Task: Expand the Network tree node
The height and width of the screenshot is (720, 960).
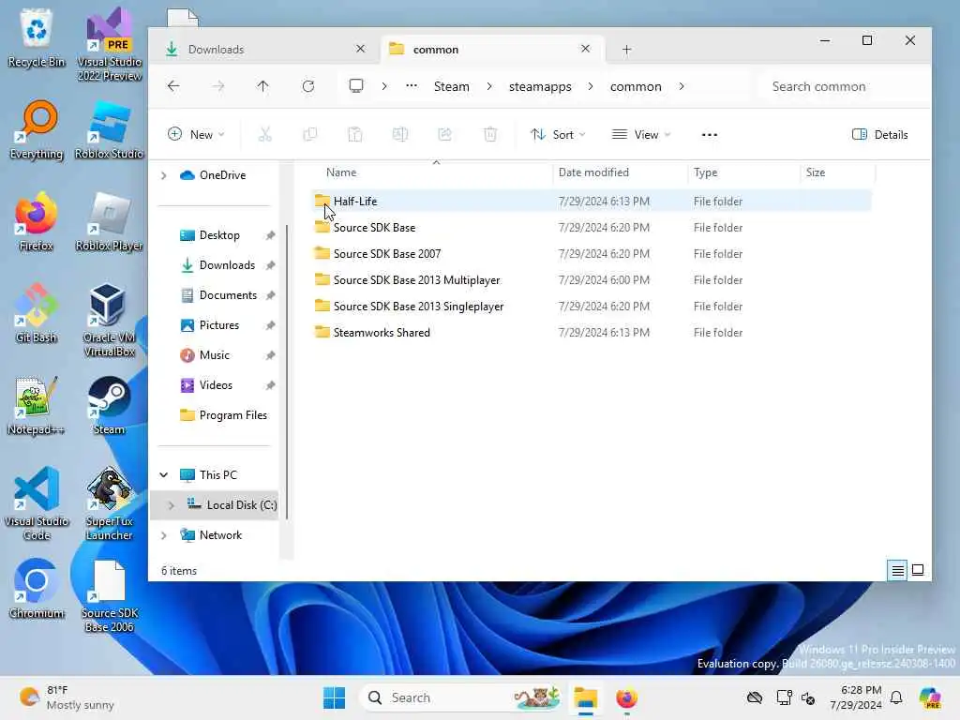Action: (x=163, y=535)
